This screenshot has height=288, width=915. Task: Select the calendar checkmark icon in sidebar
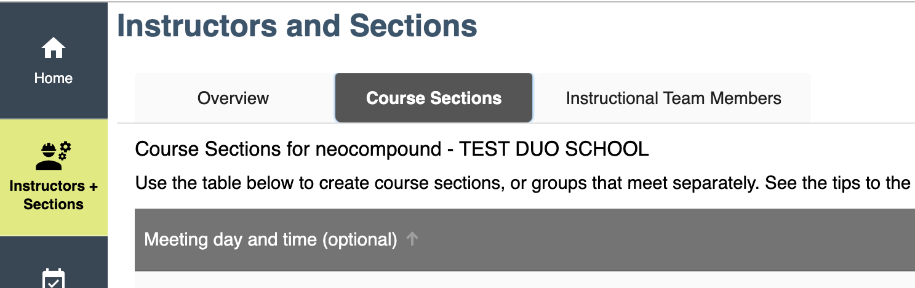(x=54, y=278)
